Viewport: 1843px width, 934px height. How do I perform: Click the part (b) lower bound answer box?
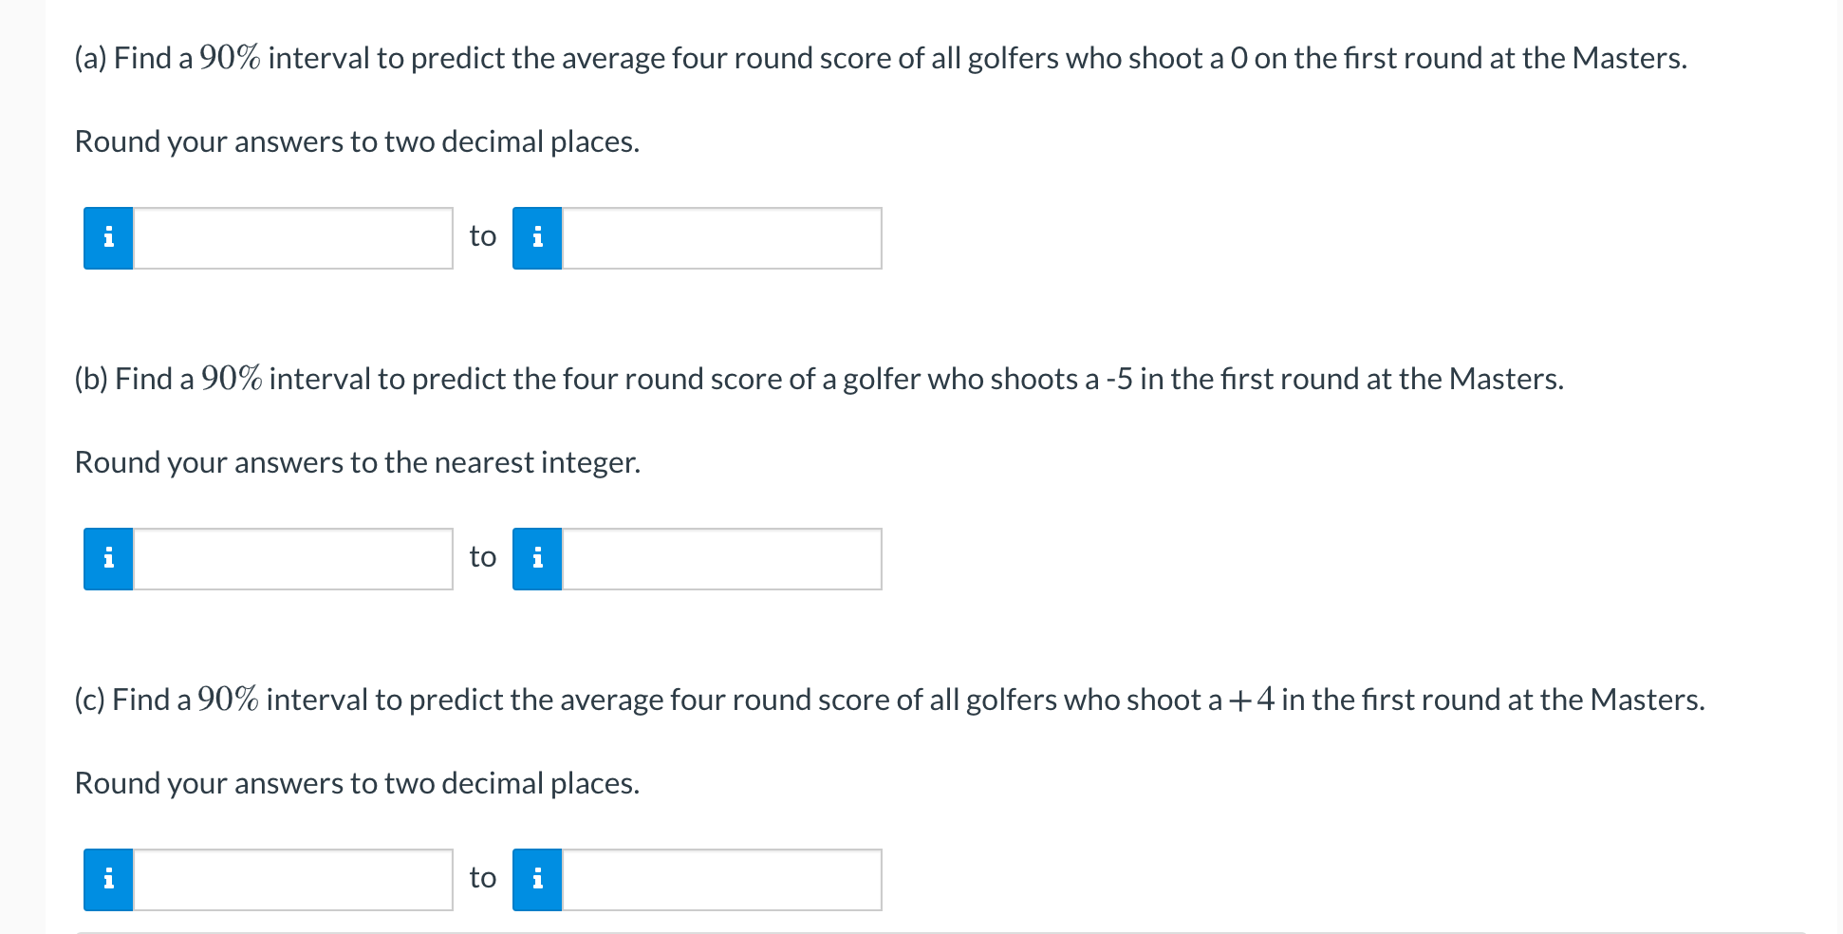293,559
